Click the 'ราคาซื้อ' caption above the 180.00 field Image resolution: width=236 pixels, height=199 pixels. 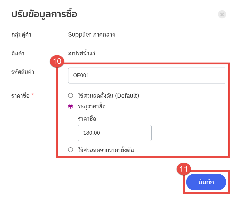point(87,119)
